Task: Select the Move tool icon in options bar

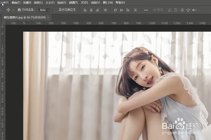Action: [8, 10]
